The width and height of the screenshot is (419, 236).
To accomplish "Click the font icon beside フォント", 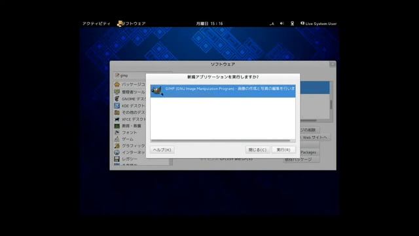I will click(117, 132).
